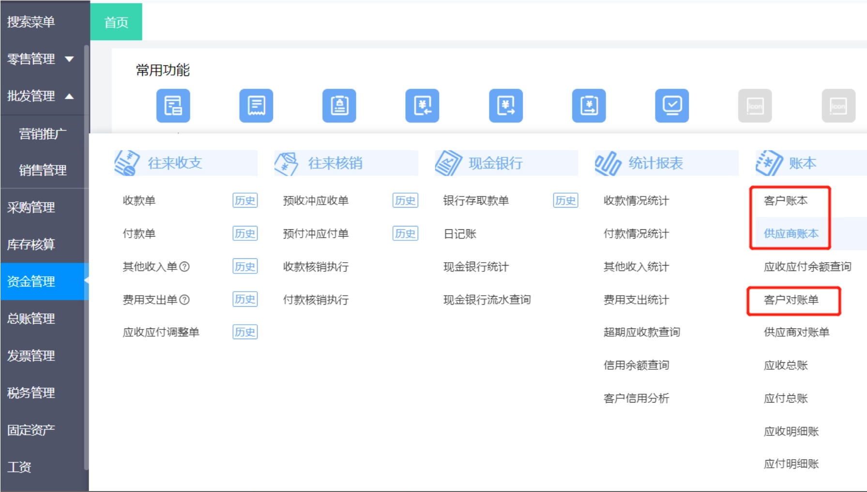Click the 账本 ledger icon
This screenshot has height=492, width=867.
coord(768,163)
